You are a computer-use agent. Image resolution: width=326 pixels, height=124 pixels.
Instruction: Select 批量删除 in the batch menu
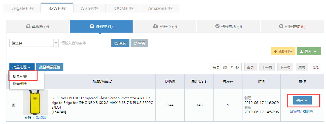[x=20, y=84]
